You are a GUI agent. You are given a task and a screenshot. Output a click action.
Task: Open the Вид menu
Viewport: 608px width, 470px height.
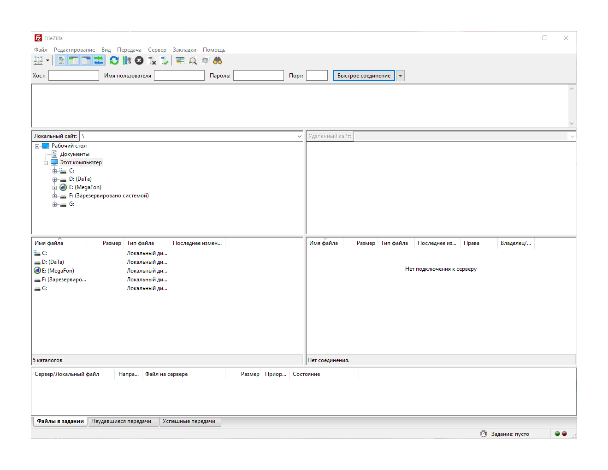pyautogui.click(x=106, y=50)
